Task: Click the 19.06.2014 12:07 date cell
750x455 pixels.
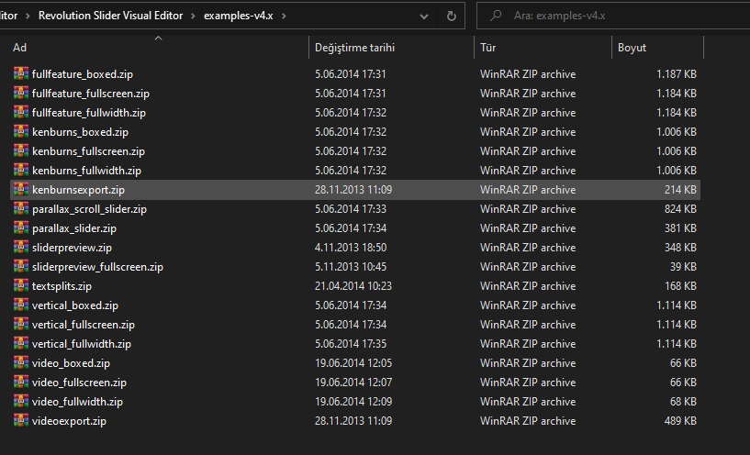Action: click(353, 383)
